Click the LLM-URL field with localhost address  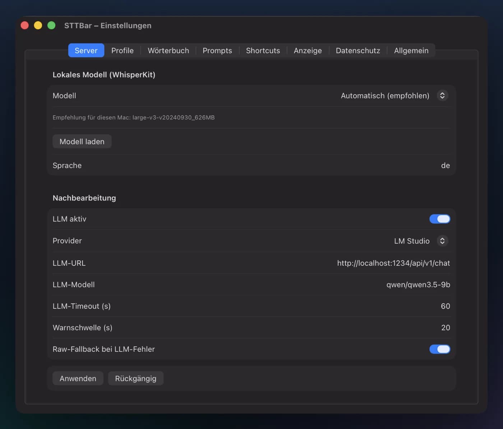pos(393,263)
